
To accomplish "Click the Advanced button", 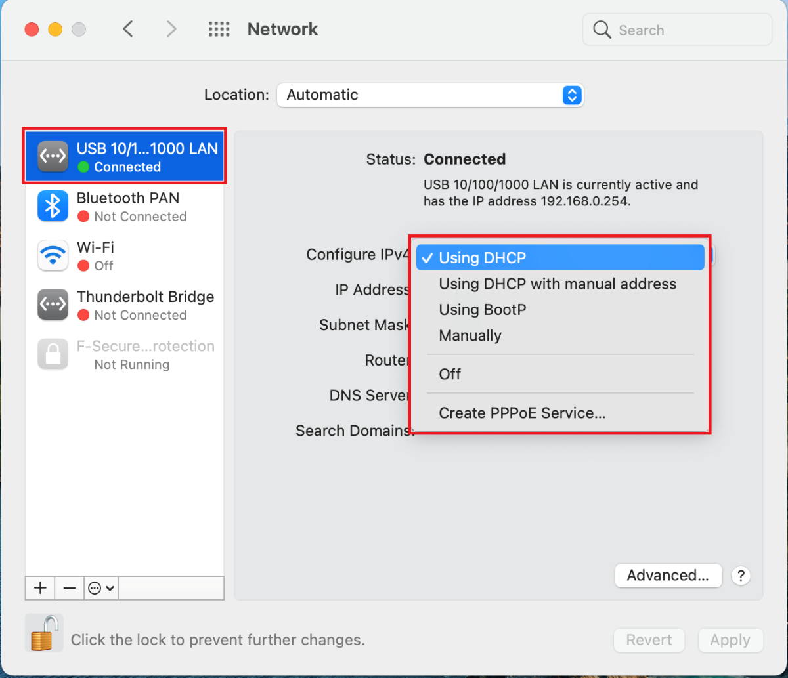I will click(x=668, y=576).
